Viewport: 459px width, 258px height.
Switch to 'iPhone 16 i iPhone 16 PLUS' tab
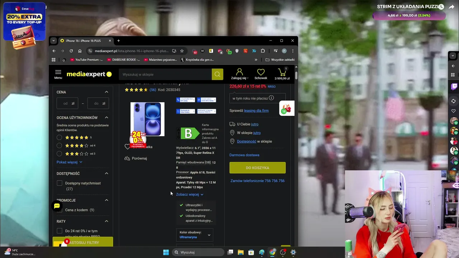tap(86, 40)
